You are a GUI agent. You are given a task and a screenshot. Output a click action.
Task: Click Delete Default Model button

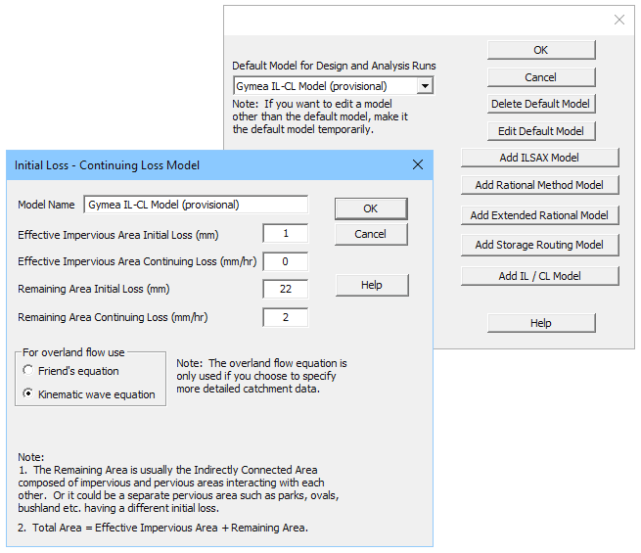coord(541,104)
